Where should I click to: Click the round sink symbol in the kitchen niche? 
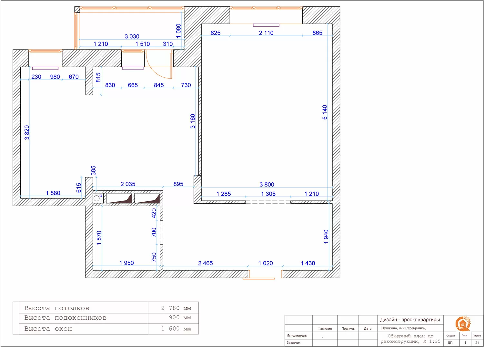(x=96, y=198)
